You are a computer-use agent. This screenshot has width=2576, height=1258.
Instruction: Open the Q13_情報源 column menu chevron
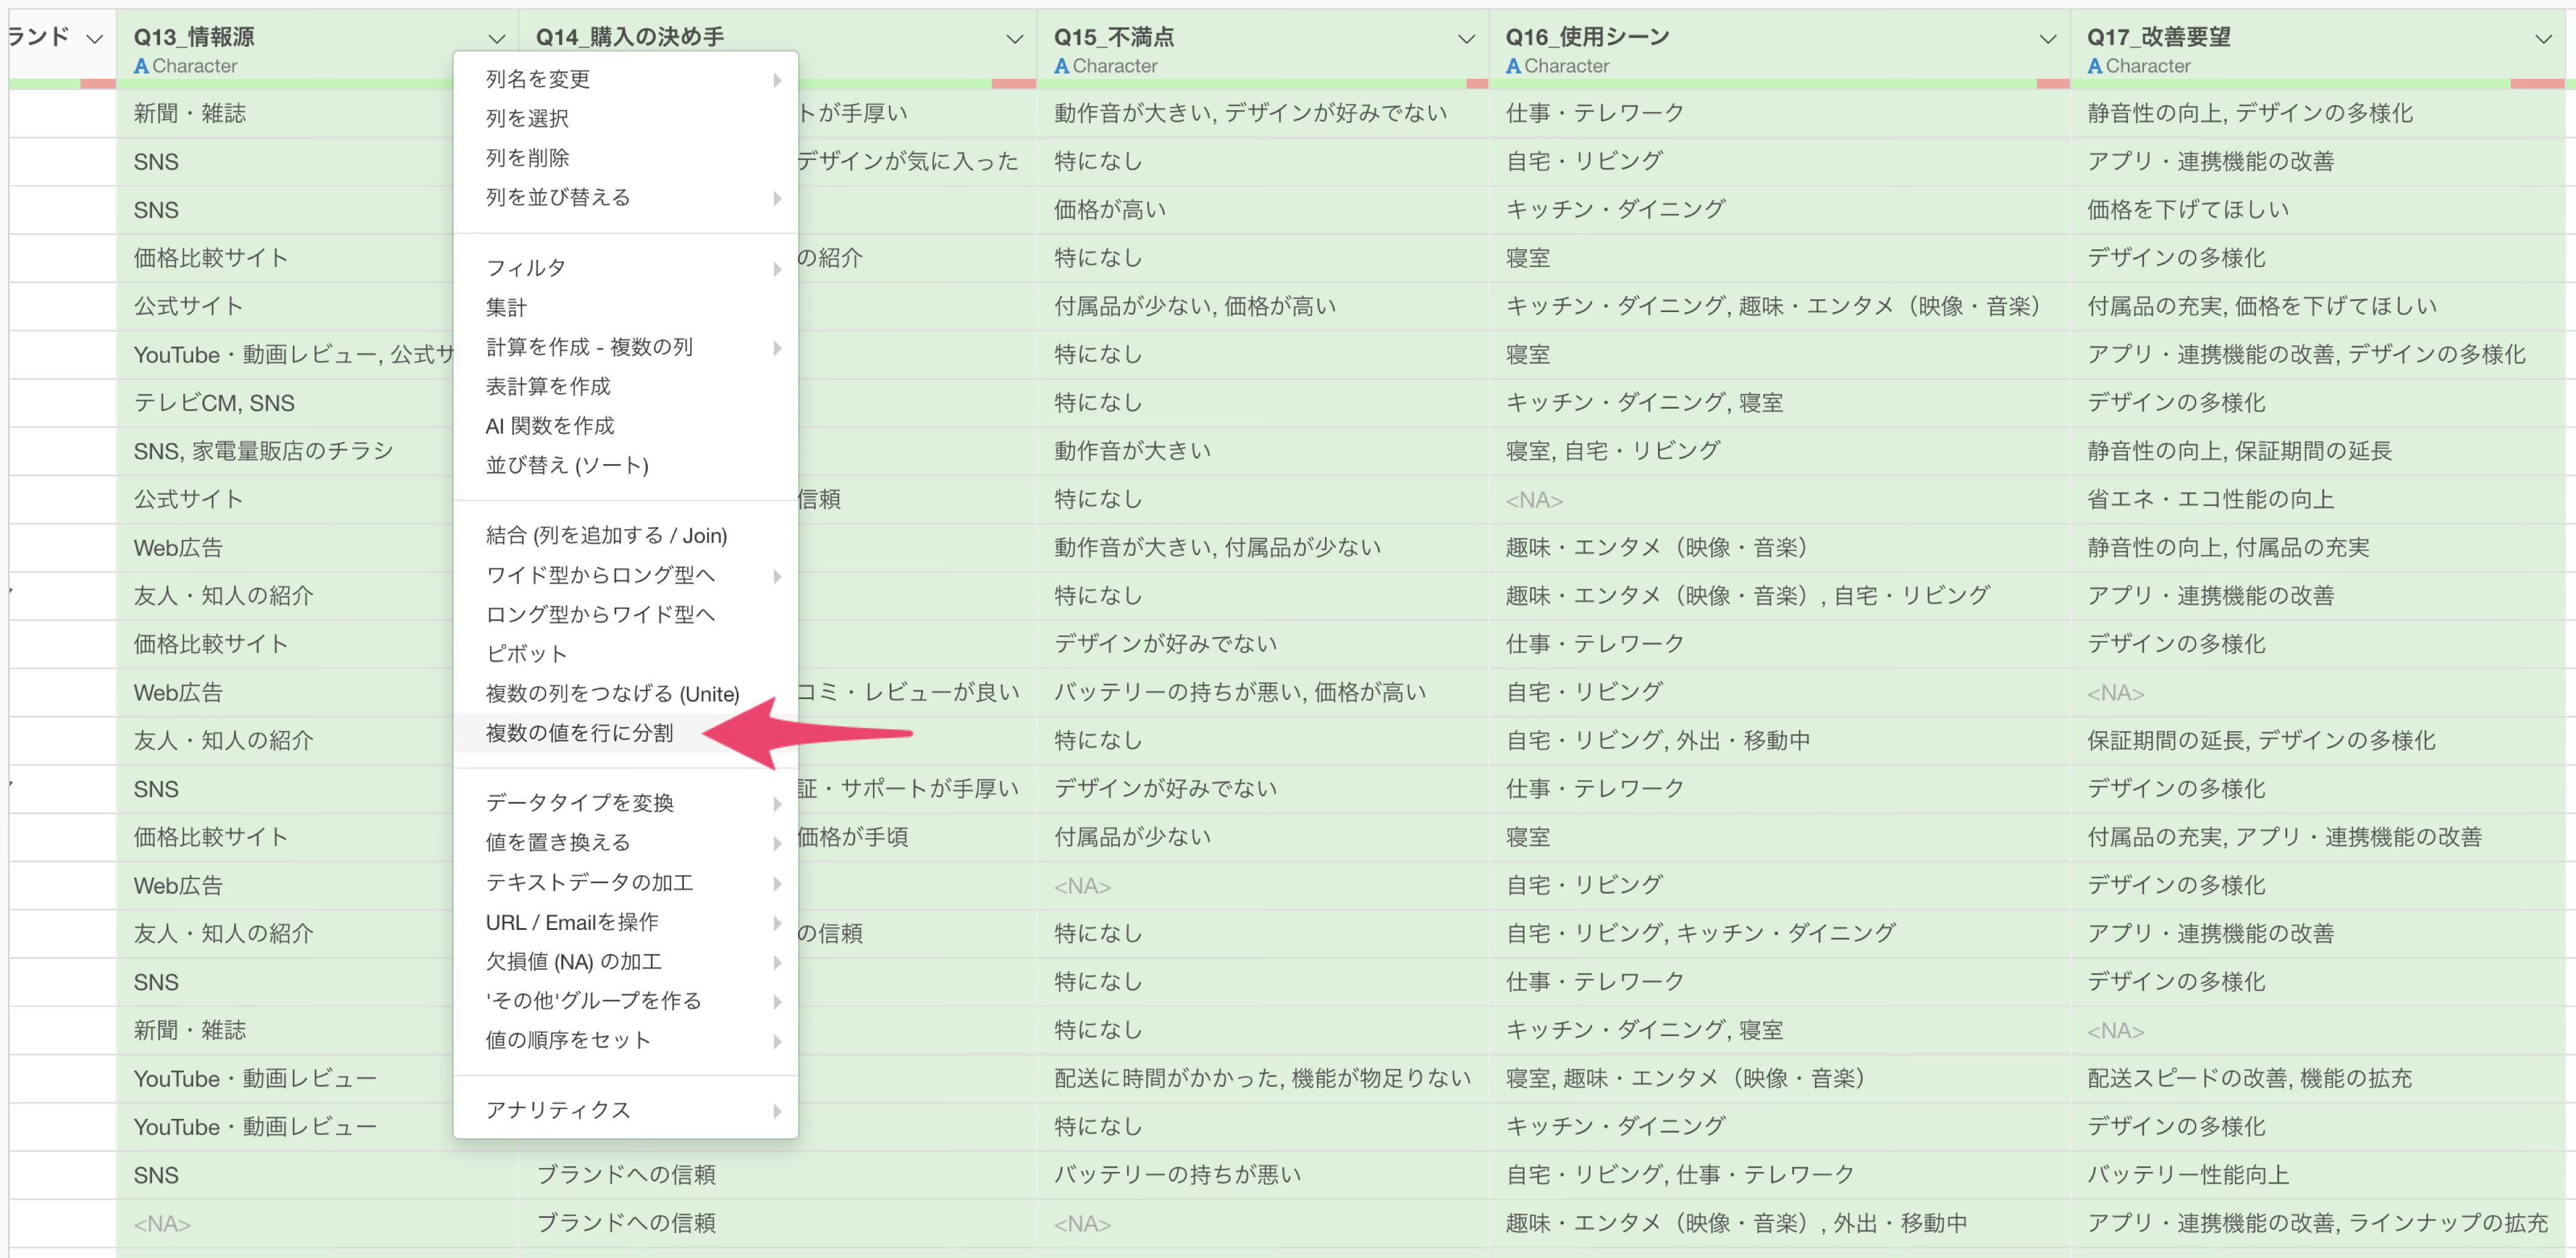pos(496,38)
